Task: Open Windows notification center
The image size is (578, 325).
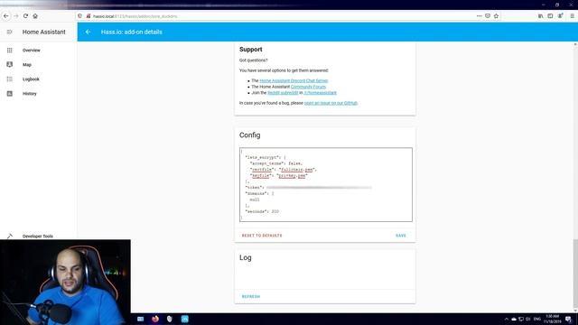Action: click(x=568, y=319)
